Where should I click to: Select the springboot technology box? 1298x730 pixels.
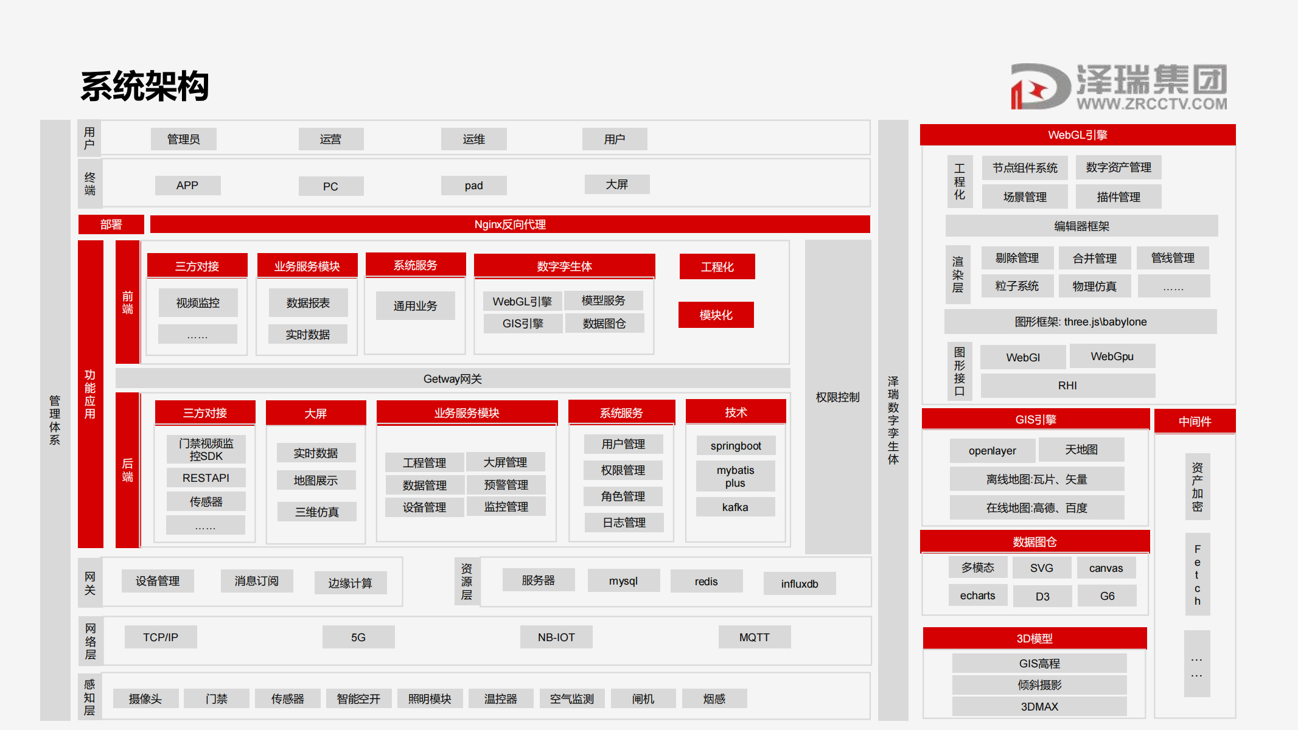pyautogui.click(x=735, y=446)
